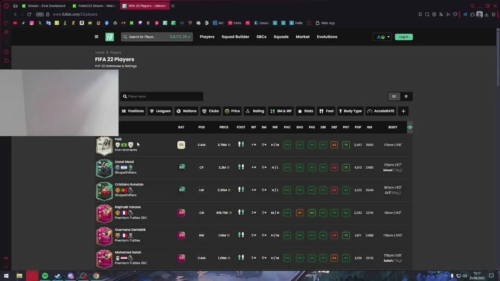
Task: Click the Windows Start button
Action: coord(6,276)
